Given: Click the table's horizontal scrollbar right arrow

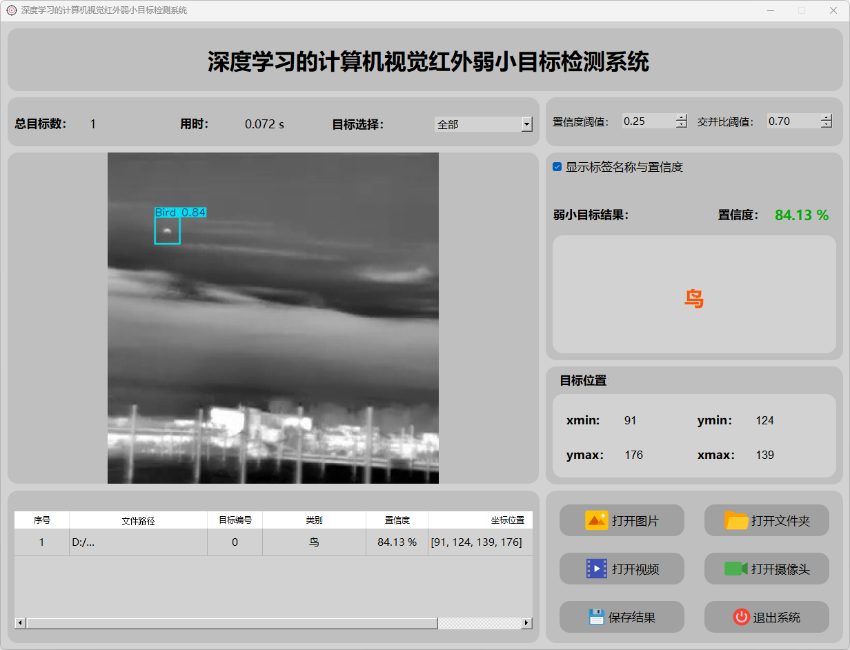Looking at the screenshot, I should [526, 623].
